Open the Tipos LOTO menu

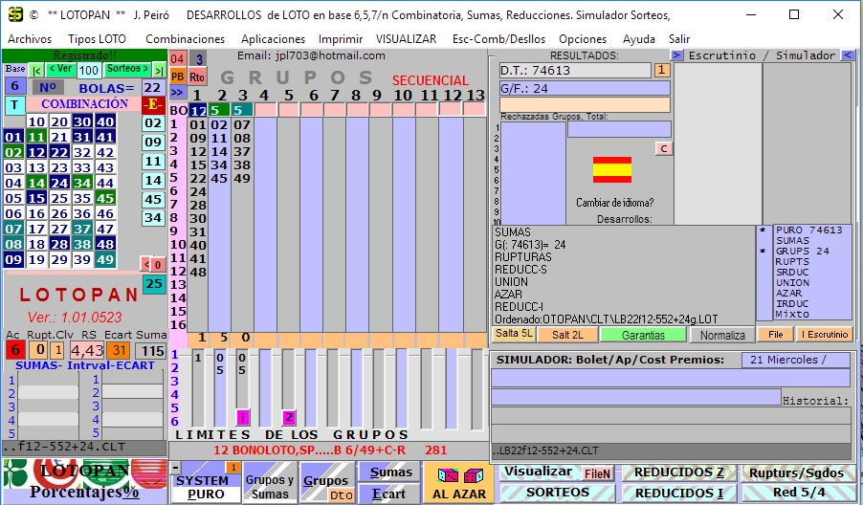coord(97,39)
